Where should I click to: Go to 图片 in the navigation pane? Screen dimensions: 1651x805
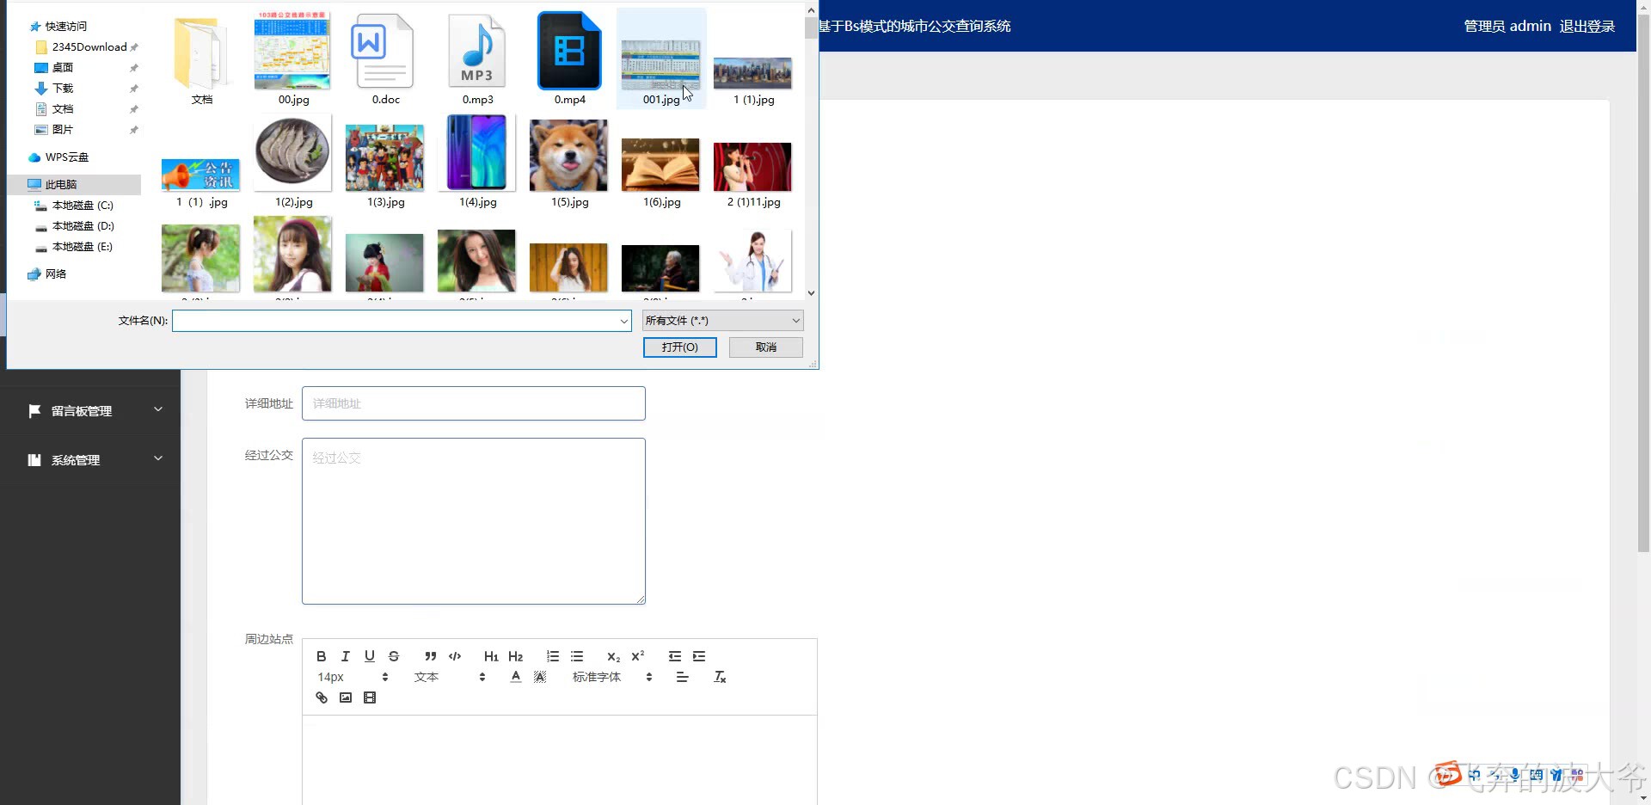(63, 130)
